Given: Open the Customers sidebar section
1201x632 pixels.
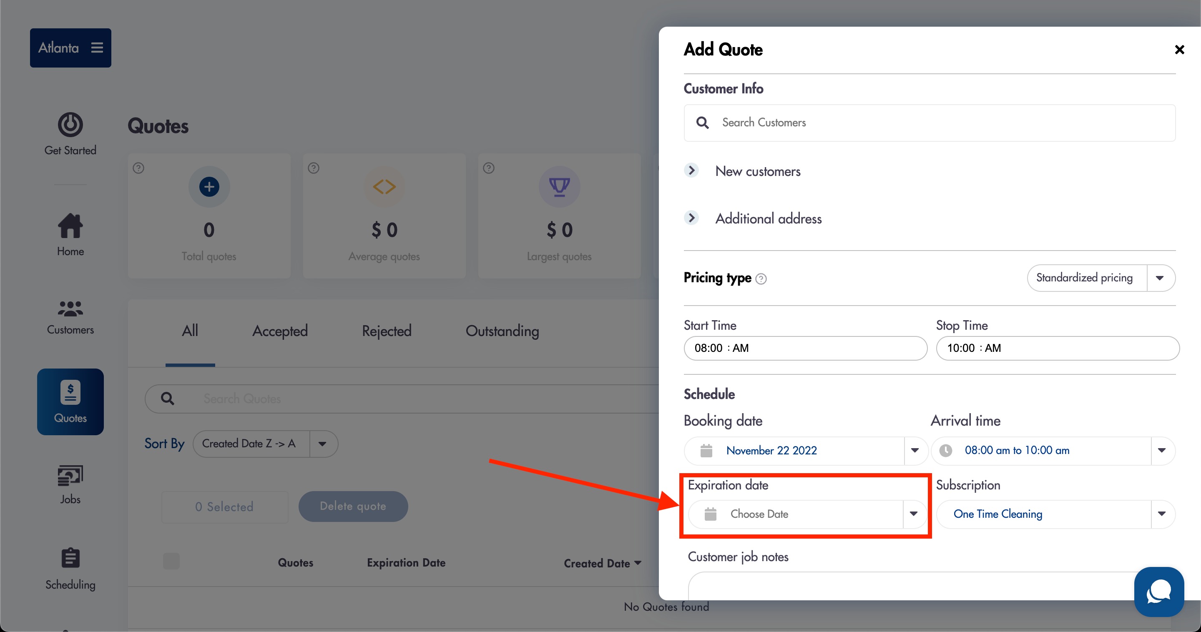Looking at the screenshot, I should pos(70,317).
